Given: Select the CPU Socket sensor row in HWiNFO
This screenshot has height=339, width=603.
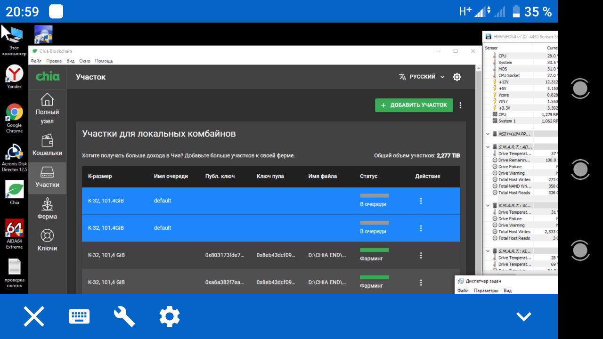Looking at the screenshot, I should click(x=521, y=75).
